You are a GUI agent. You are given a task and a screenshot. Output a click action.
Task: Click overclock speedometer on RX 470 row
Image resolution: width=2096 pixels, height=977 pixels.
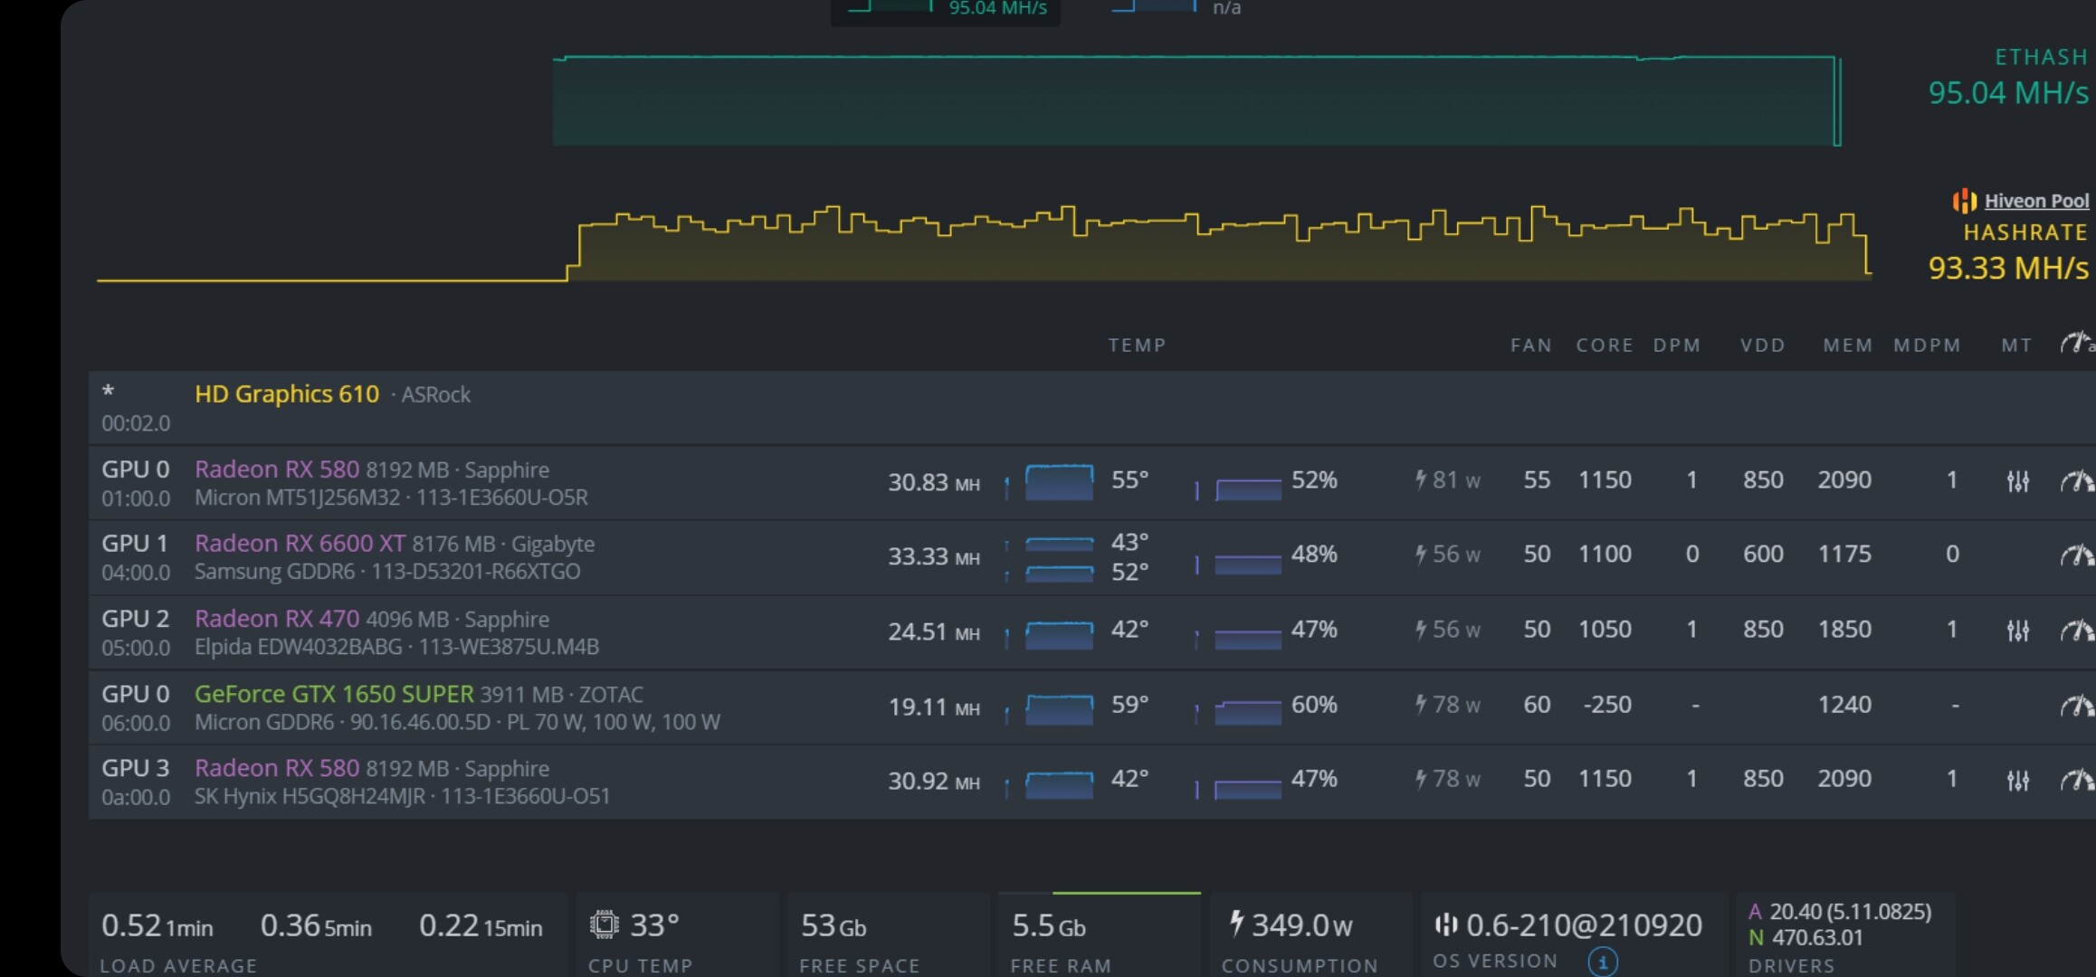2077,631
